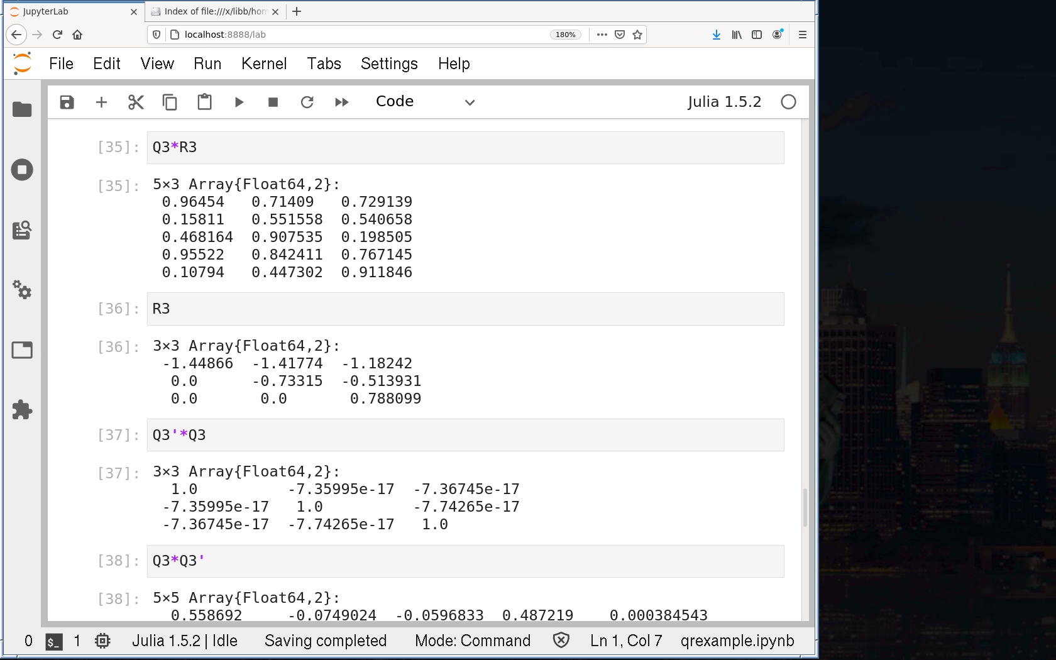The width and height of the screenshot is (1056, 660).
Task: Switch kernel via Julia 1.5.2 button
Action: (x=723, y=102)
